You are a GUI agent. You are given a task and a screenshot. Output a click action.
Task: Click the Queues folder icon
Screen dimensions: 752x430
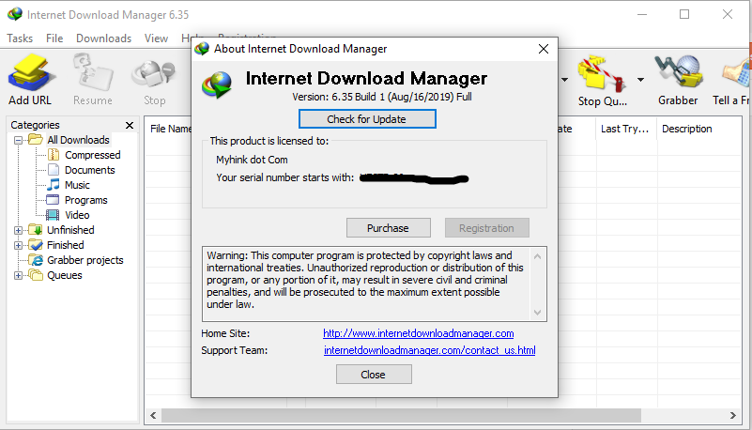pyautogui.click(x=36, y=275)
